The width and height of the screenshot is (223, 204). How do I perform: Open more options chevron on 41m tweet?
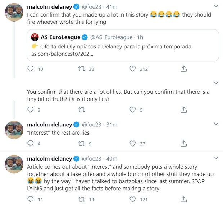(x=216, y=6)
